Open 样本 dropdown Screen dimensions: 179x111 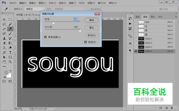pyautogui.click(x=68, y=9)
